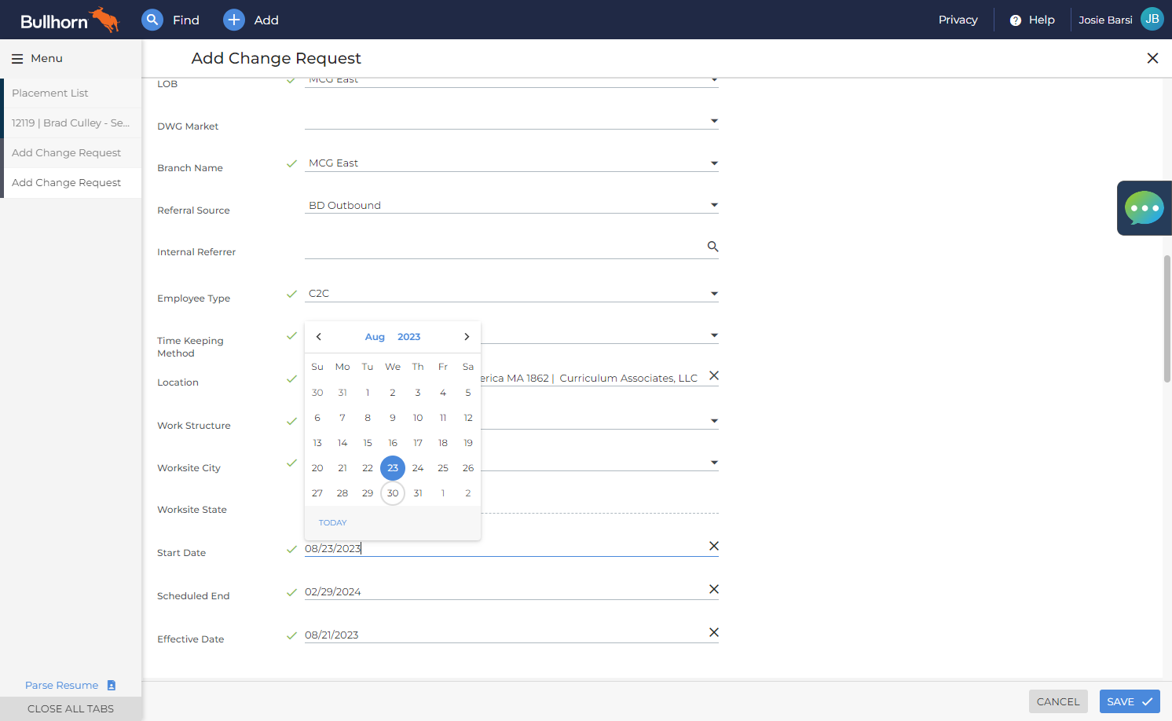Pick August 16 in the calendar
The width and height of the screenshot is (1172, 721).
point(393,443)
